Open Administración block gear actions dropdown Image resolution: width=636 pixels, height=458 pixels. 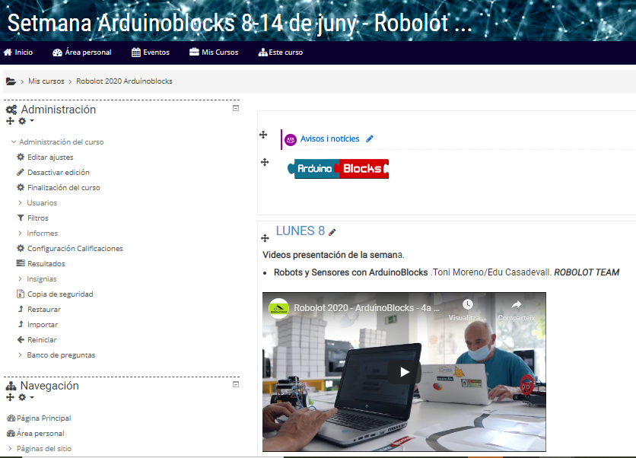26,121
